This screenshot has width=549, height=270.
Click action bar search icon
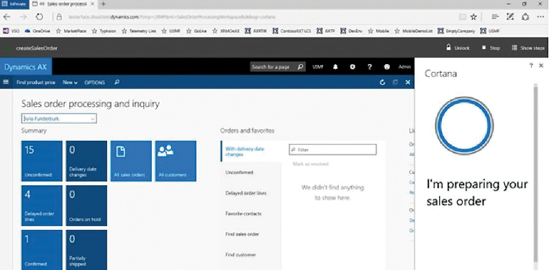pos(117,83)
